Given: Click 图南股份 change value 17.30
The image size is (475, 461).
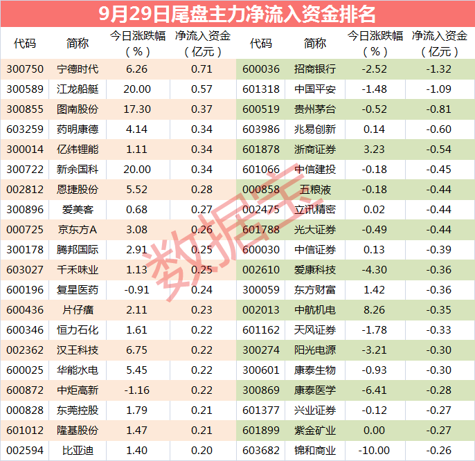Looking at the screenshot, I should pos(137,109).
